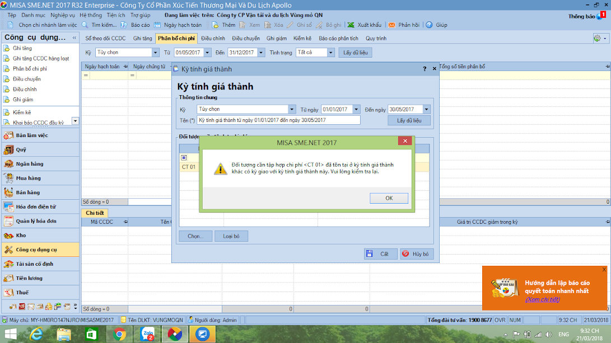Click the Tên (*) name input field
The image size is (611, 343).
click(278, 120)
